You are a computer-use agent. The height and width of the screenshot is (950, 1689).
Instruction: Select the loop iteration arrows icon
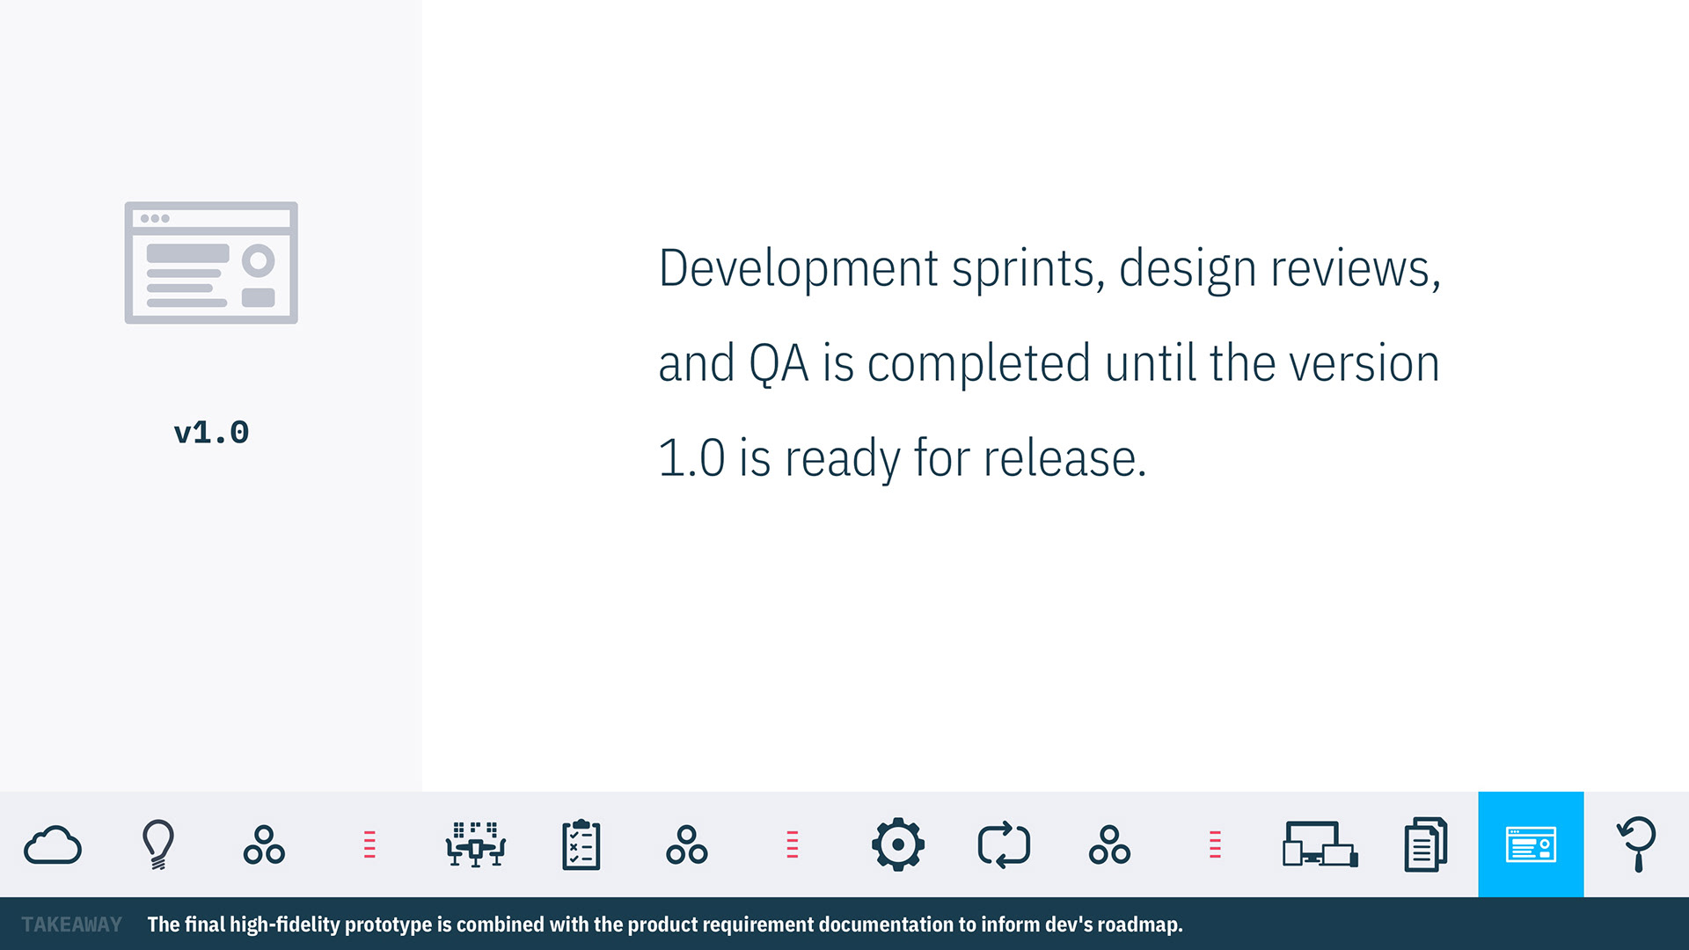click(x=1004, y=844)
